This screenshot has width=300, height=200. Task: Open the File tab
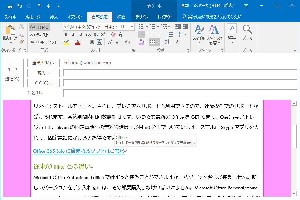point(10,17)
